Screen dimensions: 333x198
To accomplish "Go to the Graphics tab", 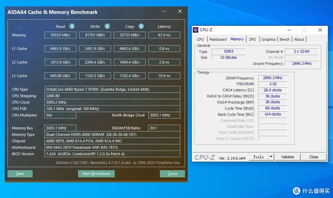I will pos(269,39).
